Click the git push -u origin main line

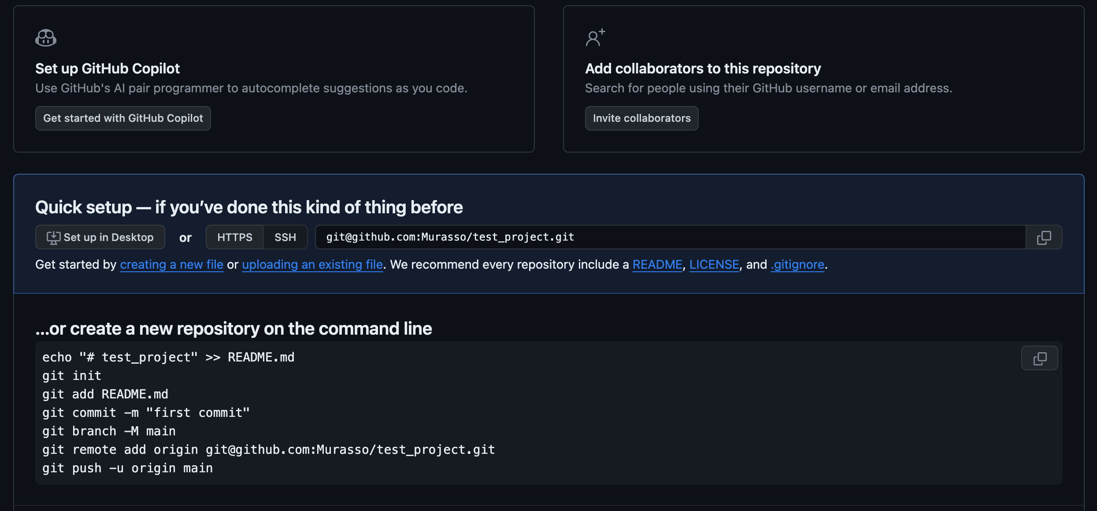pos(128,468)
